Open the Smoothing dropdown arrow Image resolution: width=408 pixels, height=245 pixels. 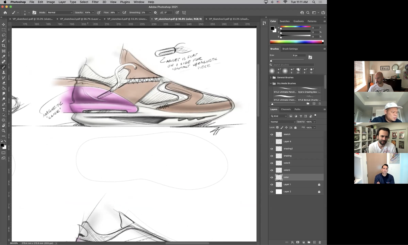pyautogui.click(x=150, y=12)
